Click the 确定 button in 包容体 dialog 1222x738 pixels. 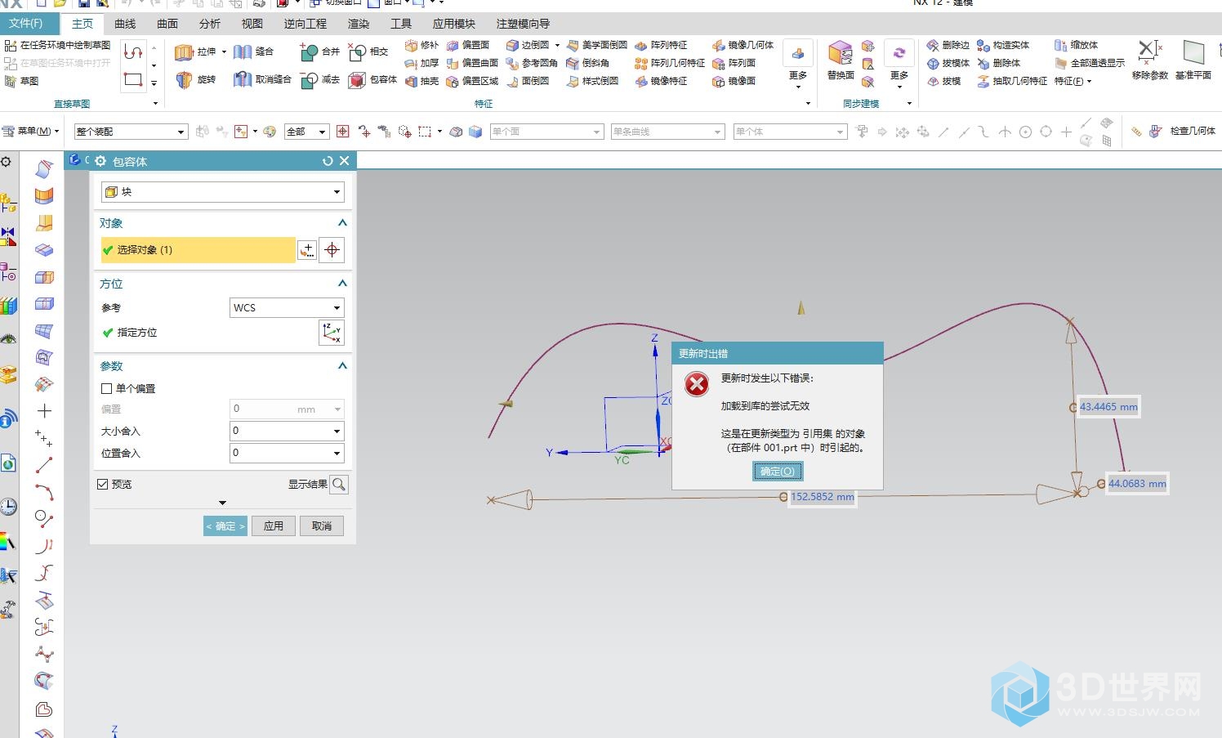click(225, 526)
